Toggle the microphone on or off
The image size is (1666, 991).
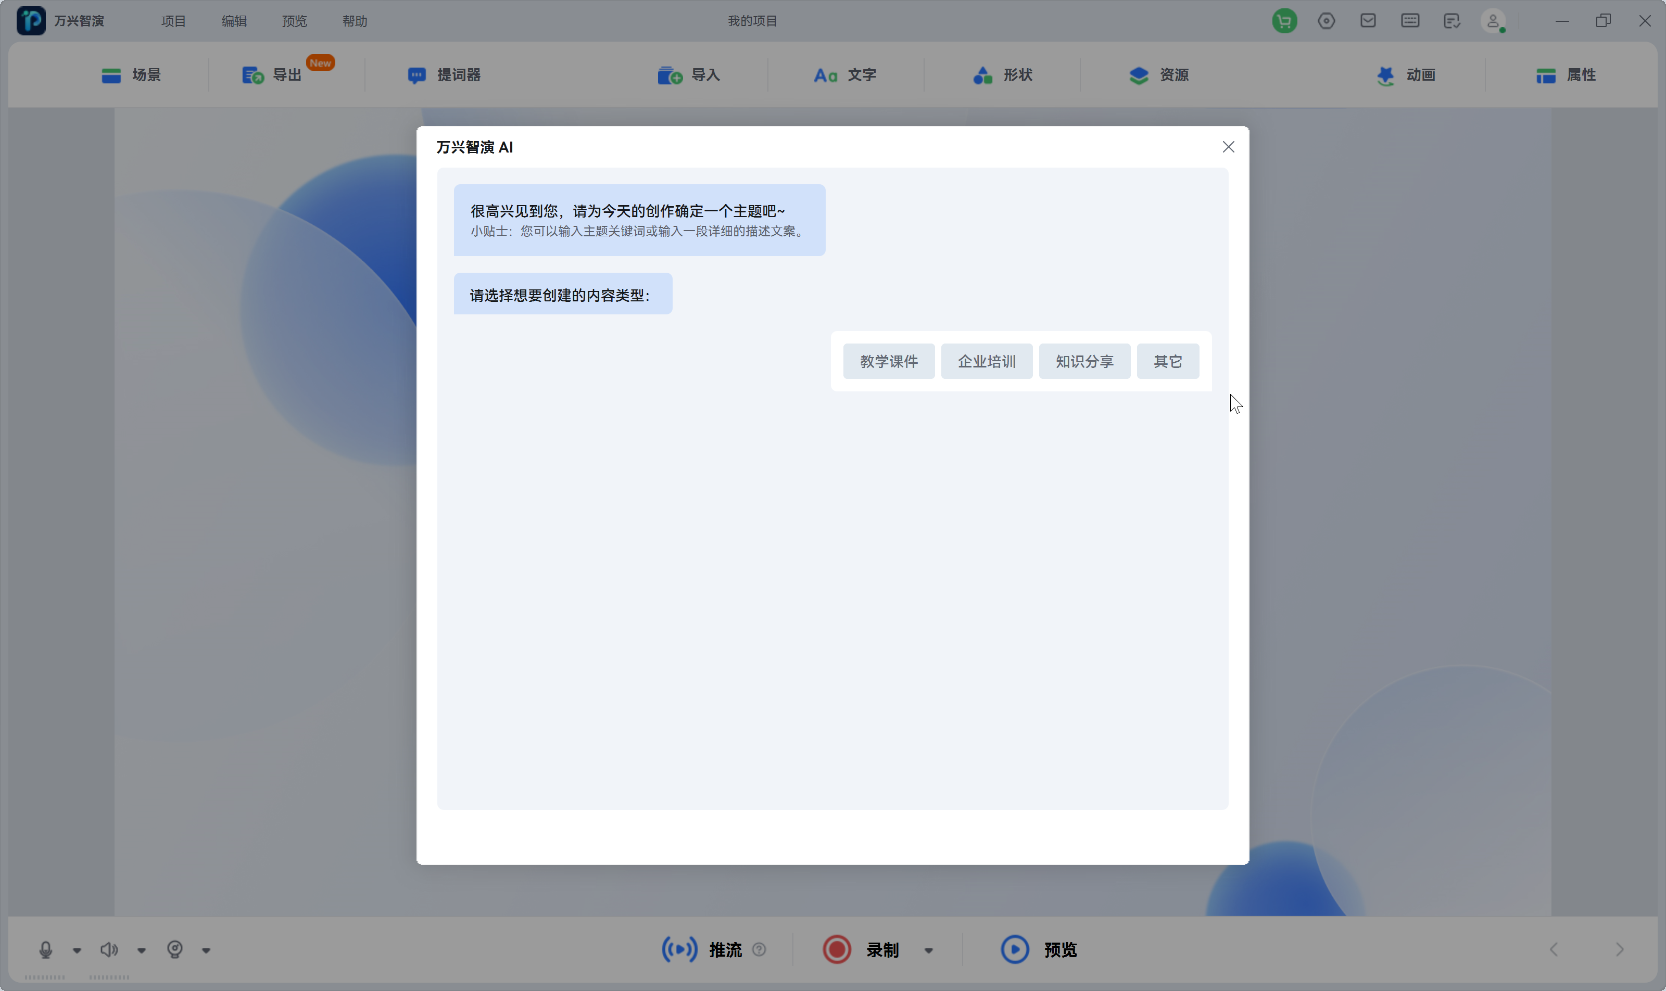click(x=45, y=949)
